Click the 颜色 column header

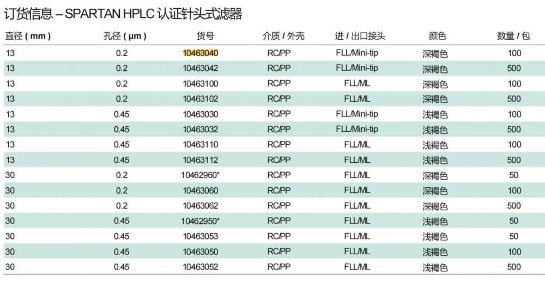[x=437, y=36]
